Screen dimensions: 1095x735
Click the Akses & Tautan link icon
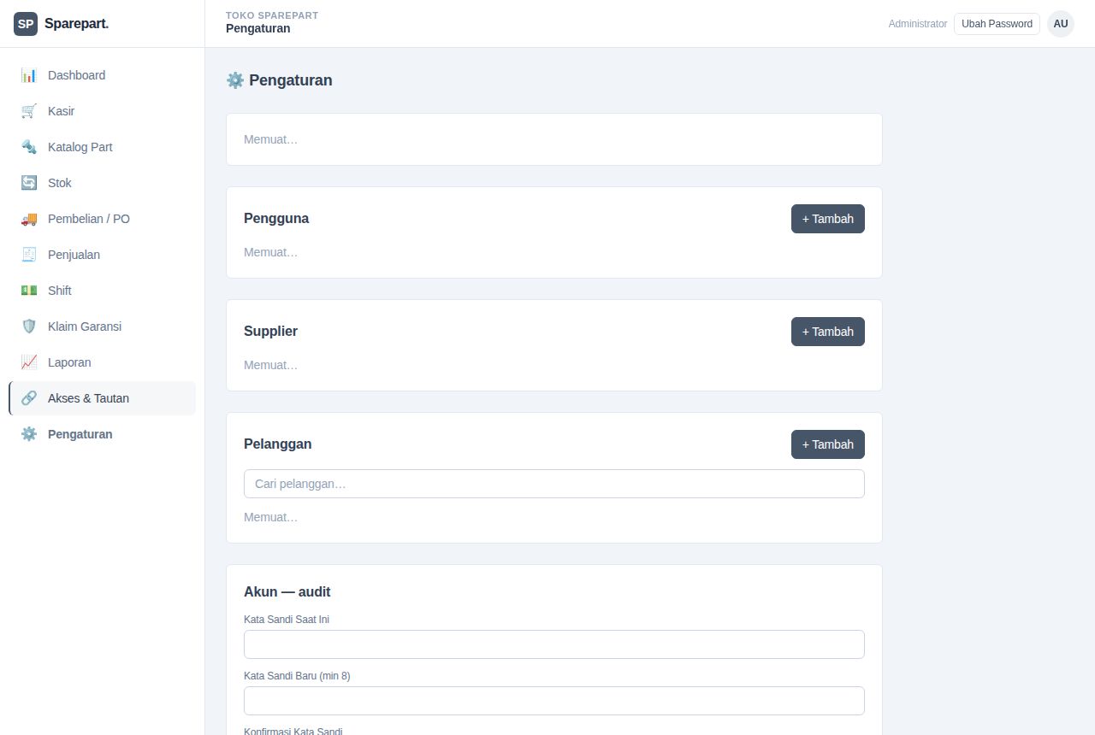coord(29,398)
